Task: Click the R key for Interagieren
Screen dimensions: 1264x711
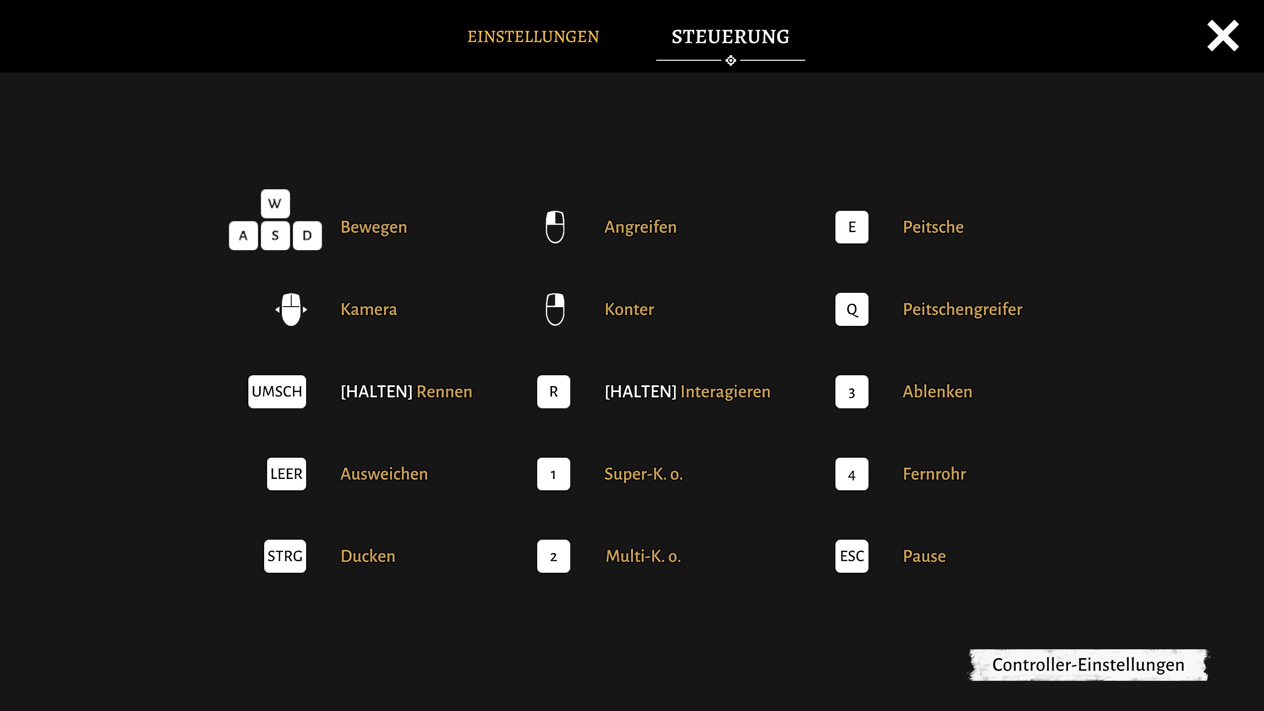Action: 553,392
